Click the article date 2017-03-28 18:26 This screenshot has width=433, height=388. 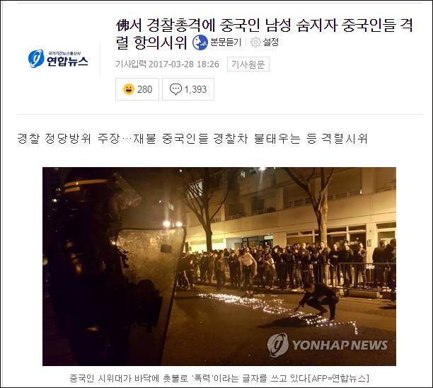click(x=184, y=64)
